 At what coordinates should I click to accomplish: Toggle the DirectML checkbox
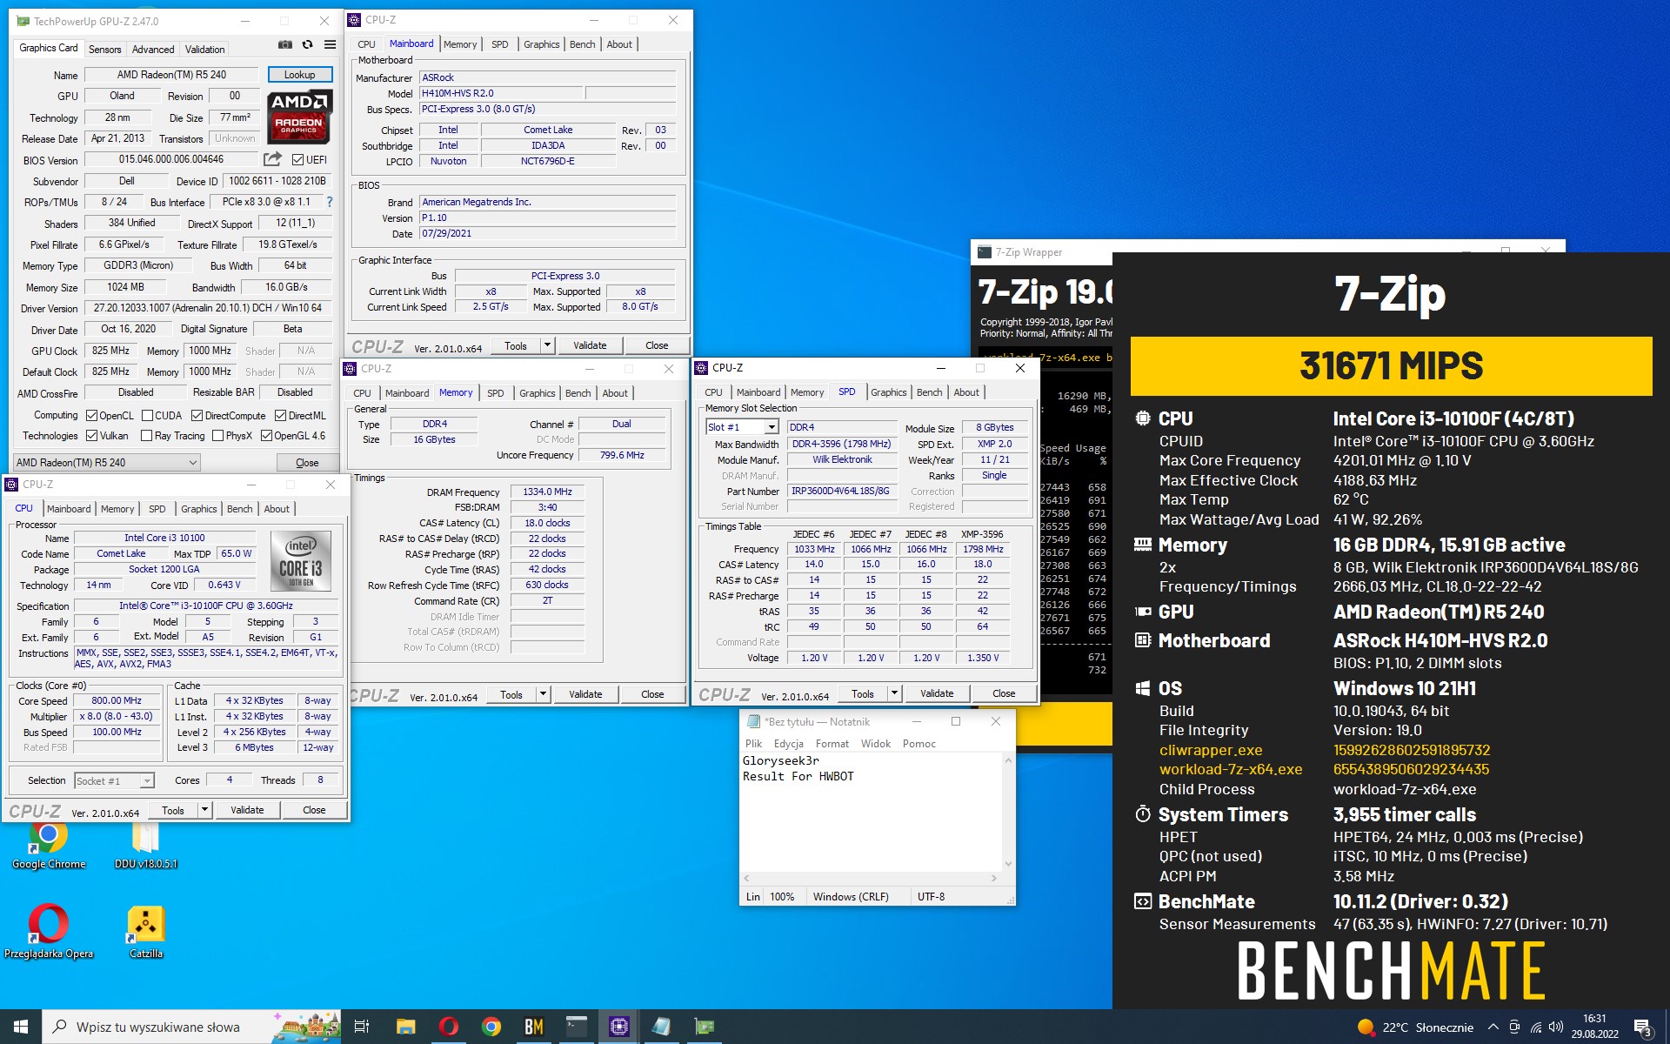[280, 416]
